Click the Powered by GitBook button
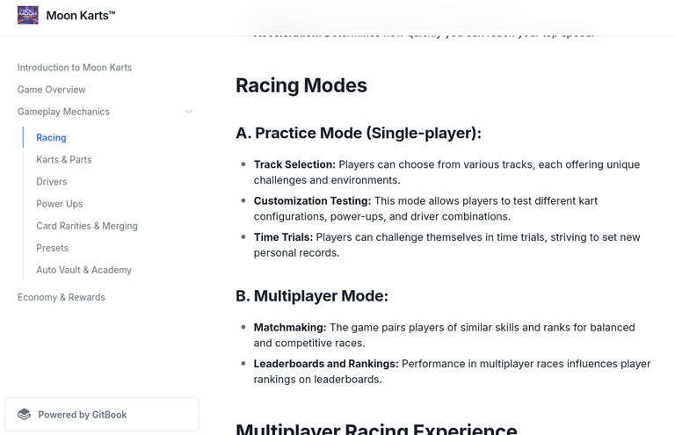Screen dimensions: 675x435 coord(102,414)
